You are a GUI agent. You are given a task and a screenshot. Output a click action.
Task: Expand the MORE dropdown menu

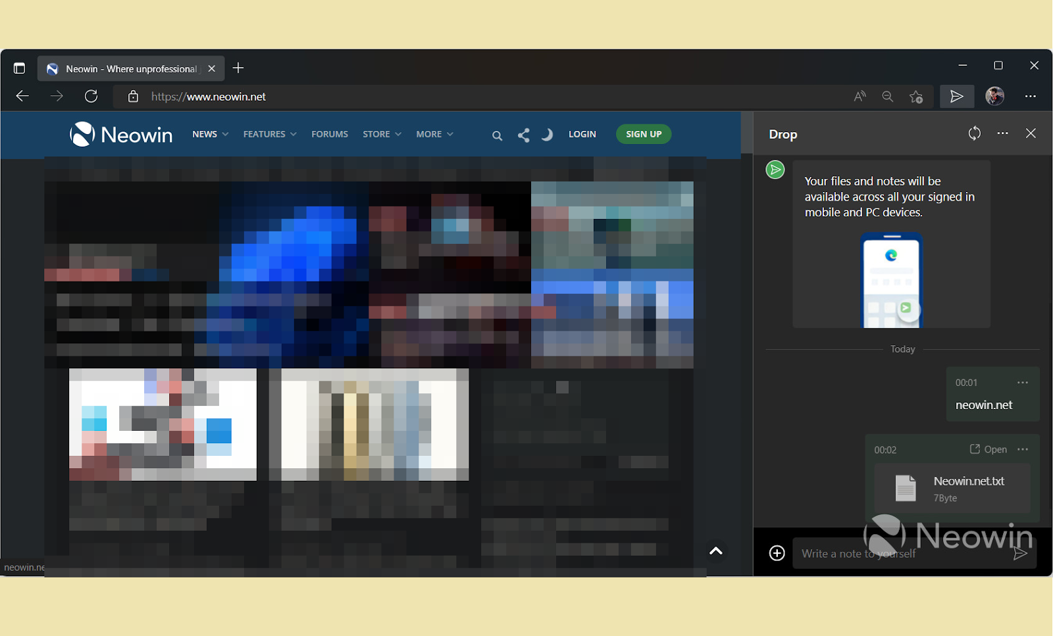pos(434,134)
